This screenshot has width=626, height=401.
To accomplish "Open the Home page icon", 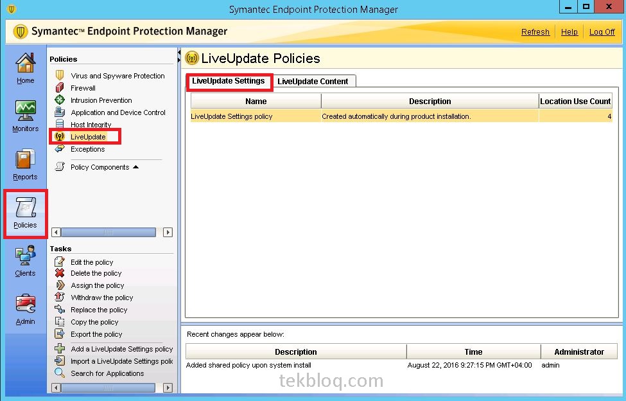I will (25, 63).
